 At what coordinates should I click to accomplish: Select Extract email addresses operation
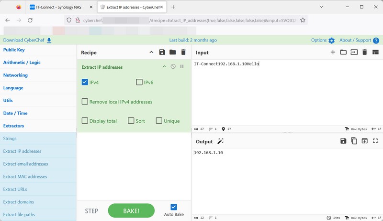(x=38, y=164)
